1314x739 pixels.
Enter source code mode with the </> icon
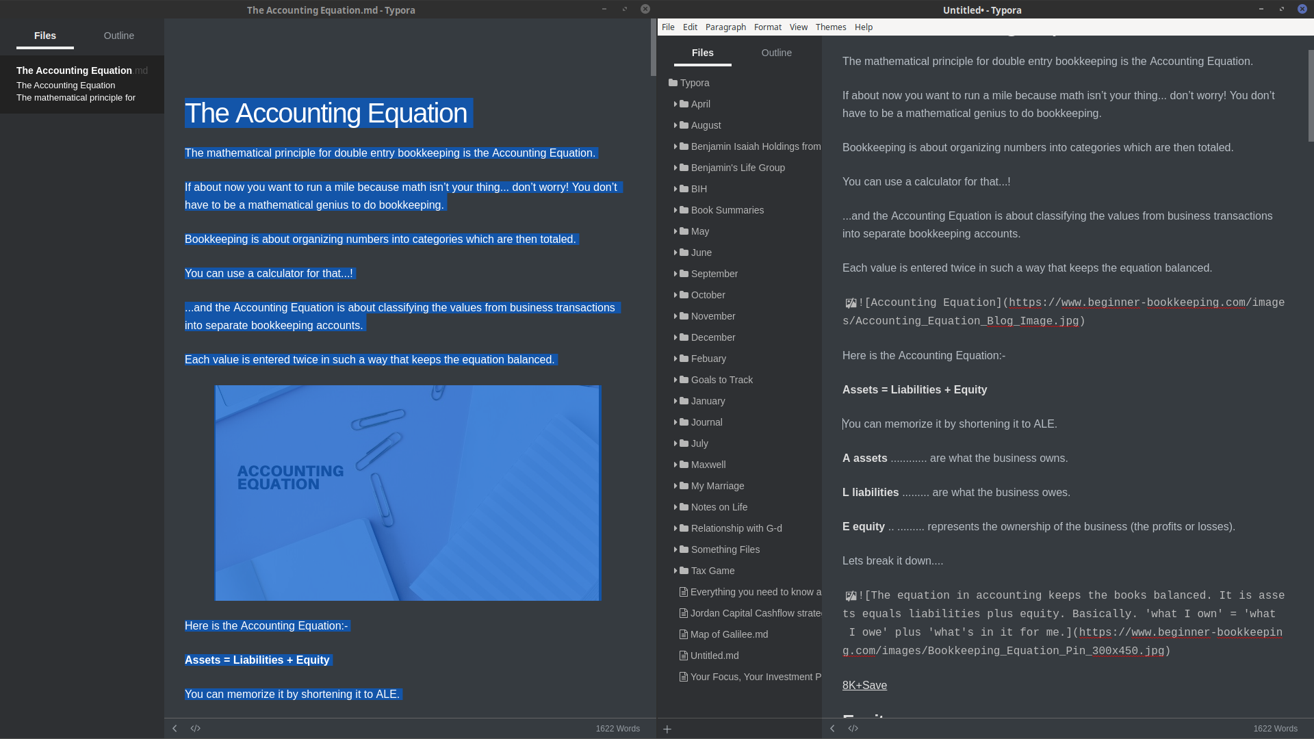tap(195, 728)
